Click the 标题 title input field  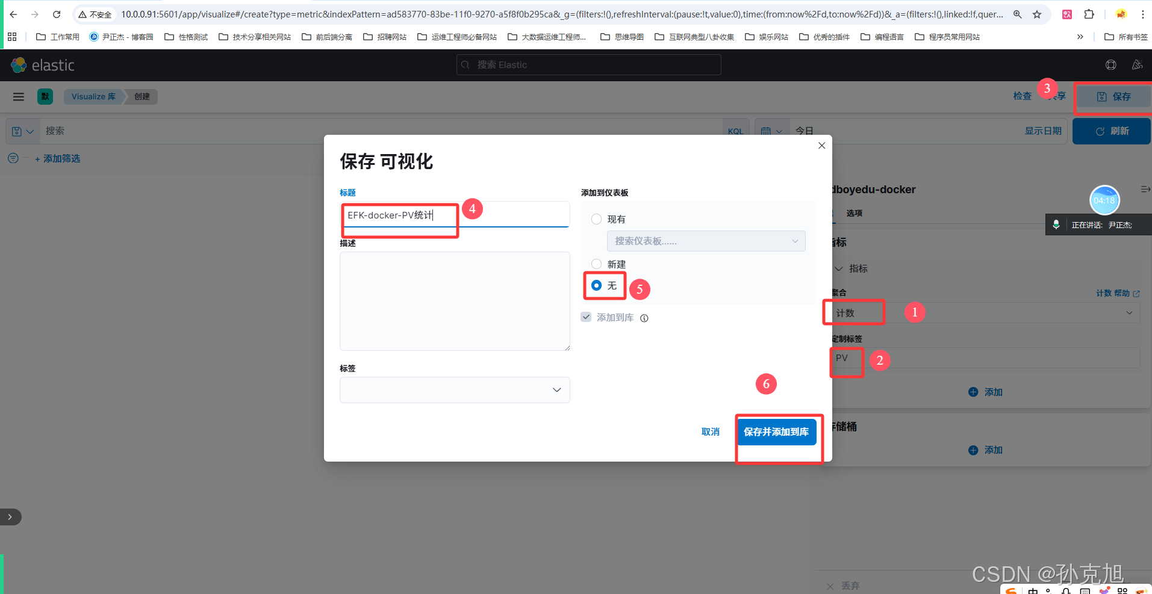pos(455,215)
